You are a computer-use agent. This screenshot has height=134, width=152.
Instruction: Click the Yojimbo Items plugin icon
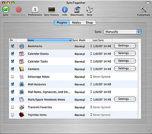pyautogui.click(x=22, y=115)
